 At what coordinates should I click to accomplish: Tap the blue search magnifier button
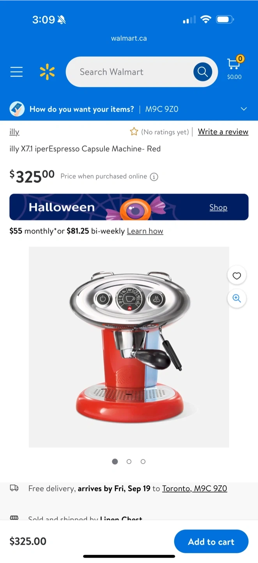[x=203, y=72]
